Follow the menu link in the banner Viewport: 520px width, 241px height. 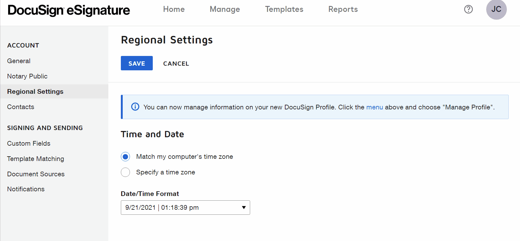click(374, 107)
